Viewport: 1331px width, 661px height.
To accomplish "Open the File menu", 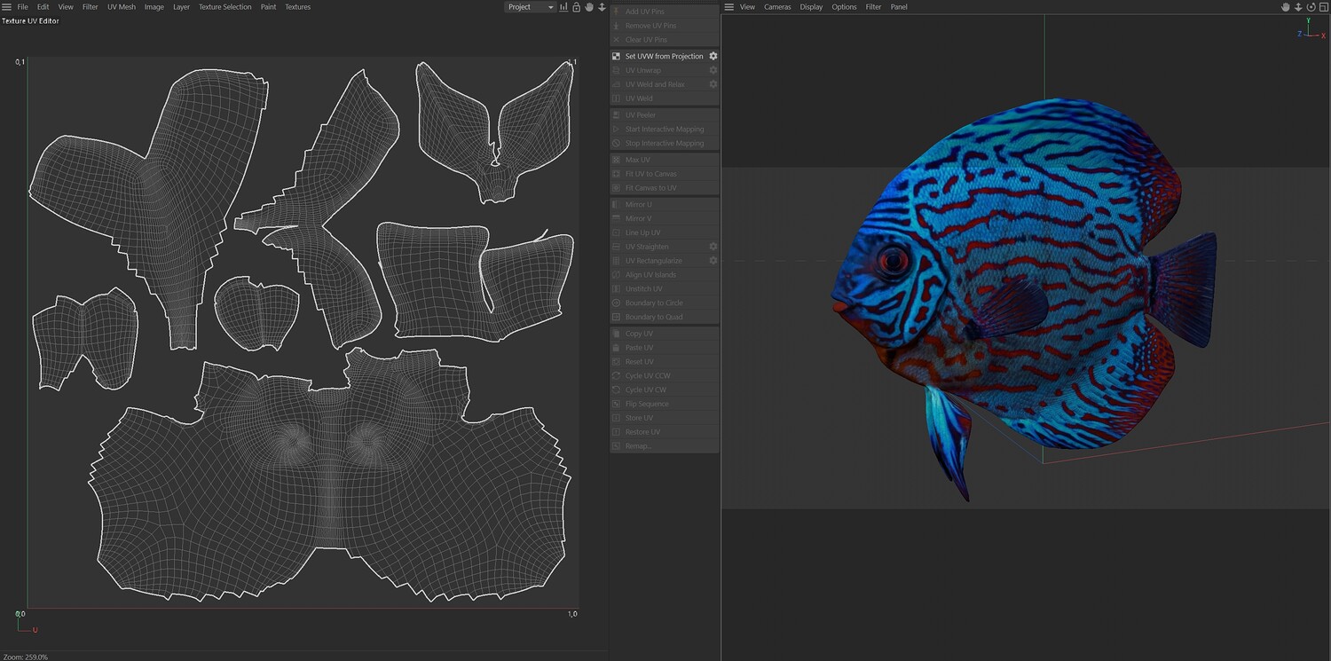I will (23, 7).
